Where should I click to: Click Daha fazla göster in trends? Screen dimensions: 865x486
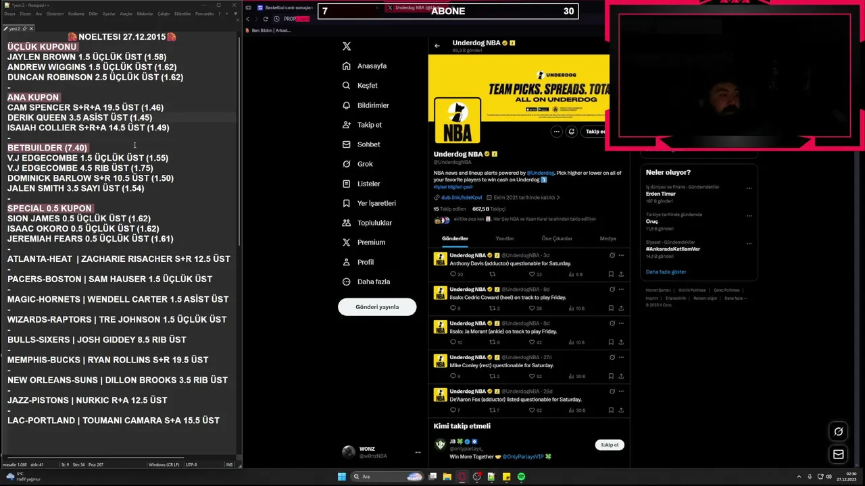(666, 272)
